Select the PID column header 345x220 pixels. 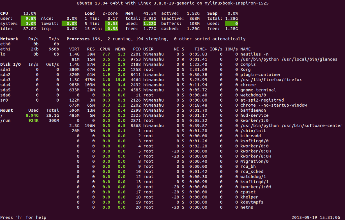point(136,49)
